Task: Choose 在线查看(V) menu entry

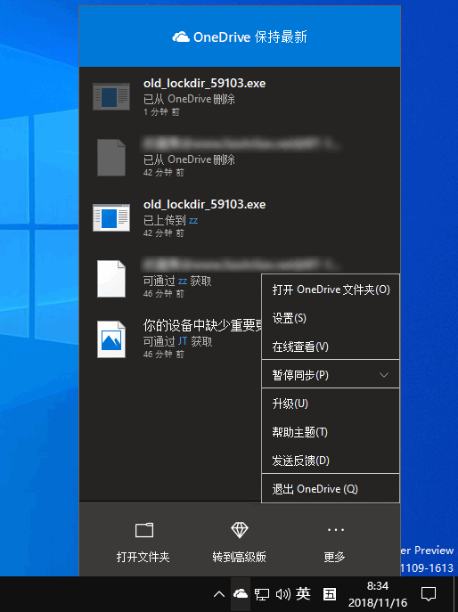Action: (x=331, y=347)
